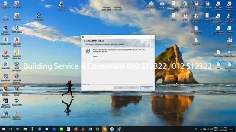Select the SketchUp desktop shortcut
The image size is (236, 132).
pyautogui.click(x=6, y=54)
